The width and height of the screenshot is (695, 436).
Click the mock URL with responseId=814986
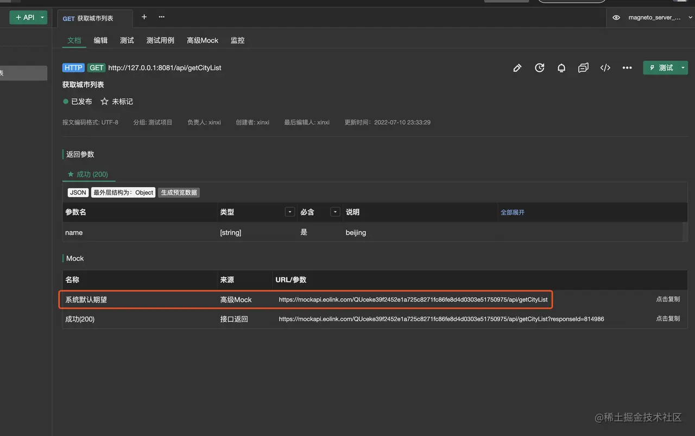[441, 319]
